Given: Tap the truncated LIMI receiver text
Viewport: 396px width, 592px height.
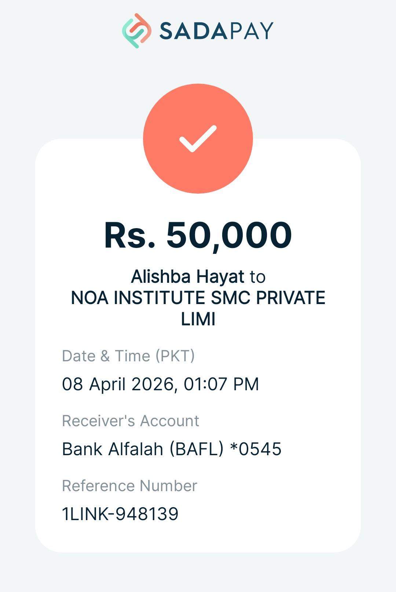Looking at the screenshot, I should 198,319.
